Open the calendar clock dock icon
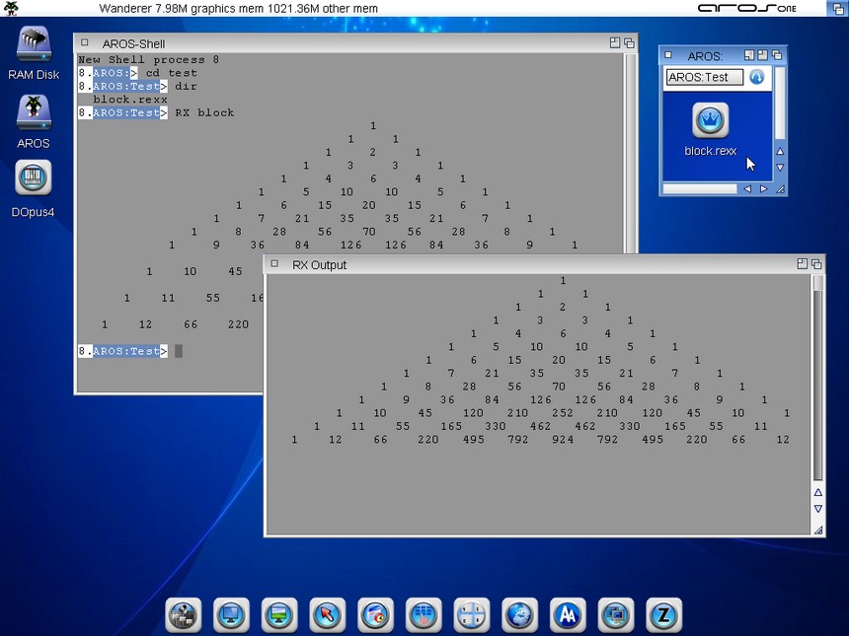This screenshot has height=636, width=849. tap(375, 614)
